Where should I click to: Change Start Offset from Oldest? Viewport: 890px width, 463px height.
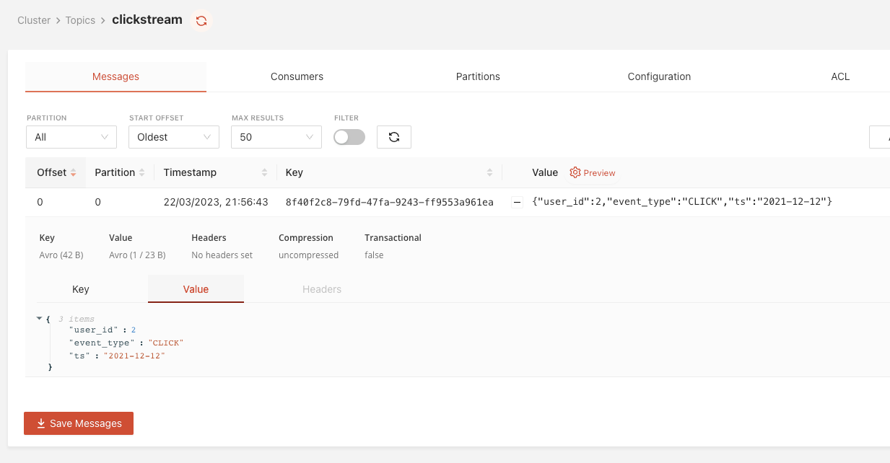[x=173, y=136]
